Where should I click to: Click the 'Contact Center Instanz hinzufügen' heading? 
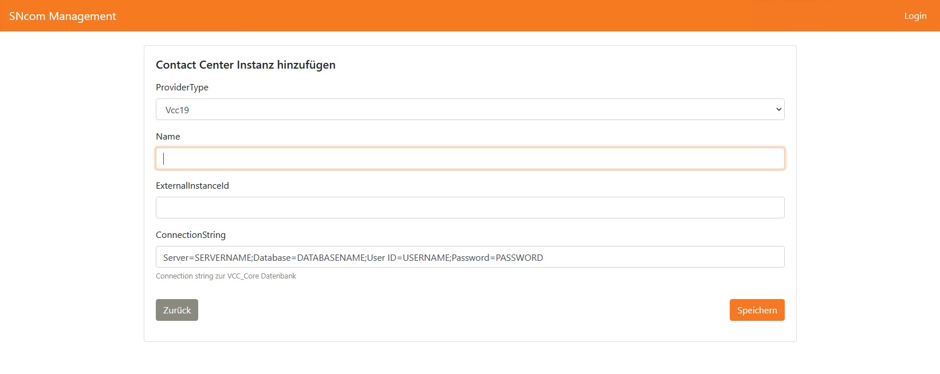pyautogui.click(x=246, y=65)
